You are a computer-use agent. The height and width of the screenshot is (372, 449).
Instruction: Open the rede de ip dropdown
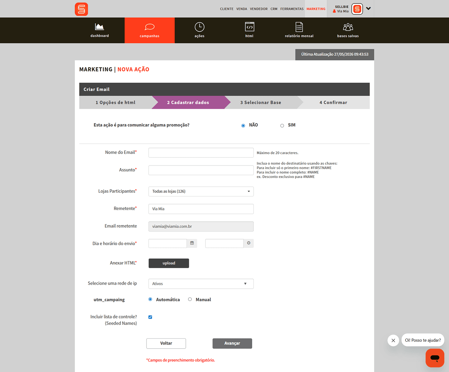coord(201,284)
